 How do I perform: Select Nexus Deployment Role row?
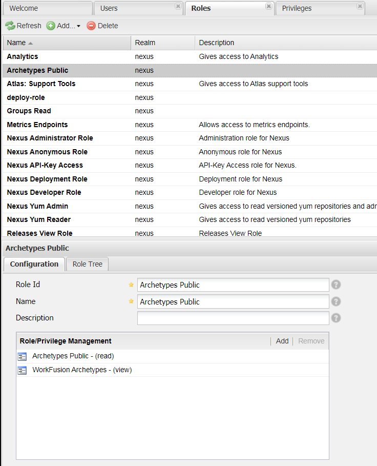tap(190, 179)
